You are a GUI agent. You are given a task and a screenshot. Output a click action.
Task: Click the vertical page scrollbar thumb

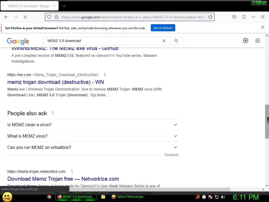coord(267,122)
